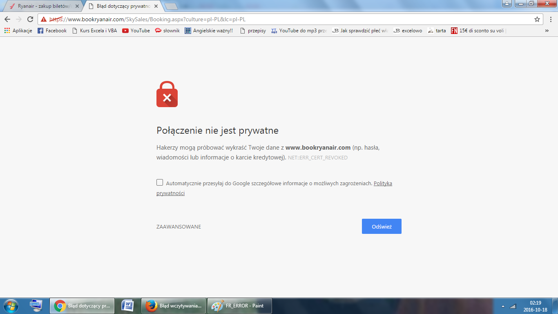Image resolution: width=558 pixels, height=314 pixels.
Task: Switch to Microsoft Word in the taskbar
Action: [128, 306]
